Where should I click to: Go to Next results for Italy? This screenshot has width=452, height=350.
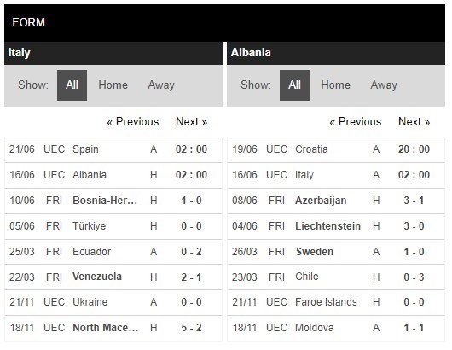pyautogui.click(x=191, y=122)
